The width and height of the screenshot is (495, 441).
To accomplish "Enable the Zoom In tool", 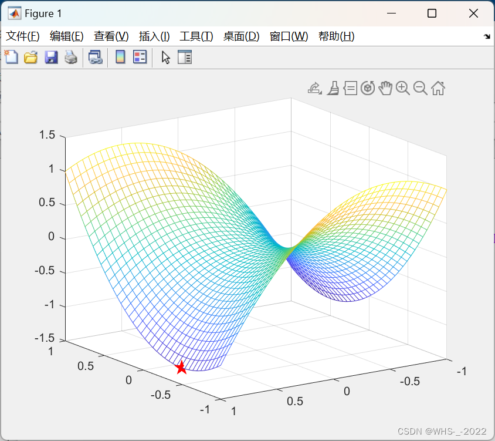I will (402, 88).
